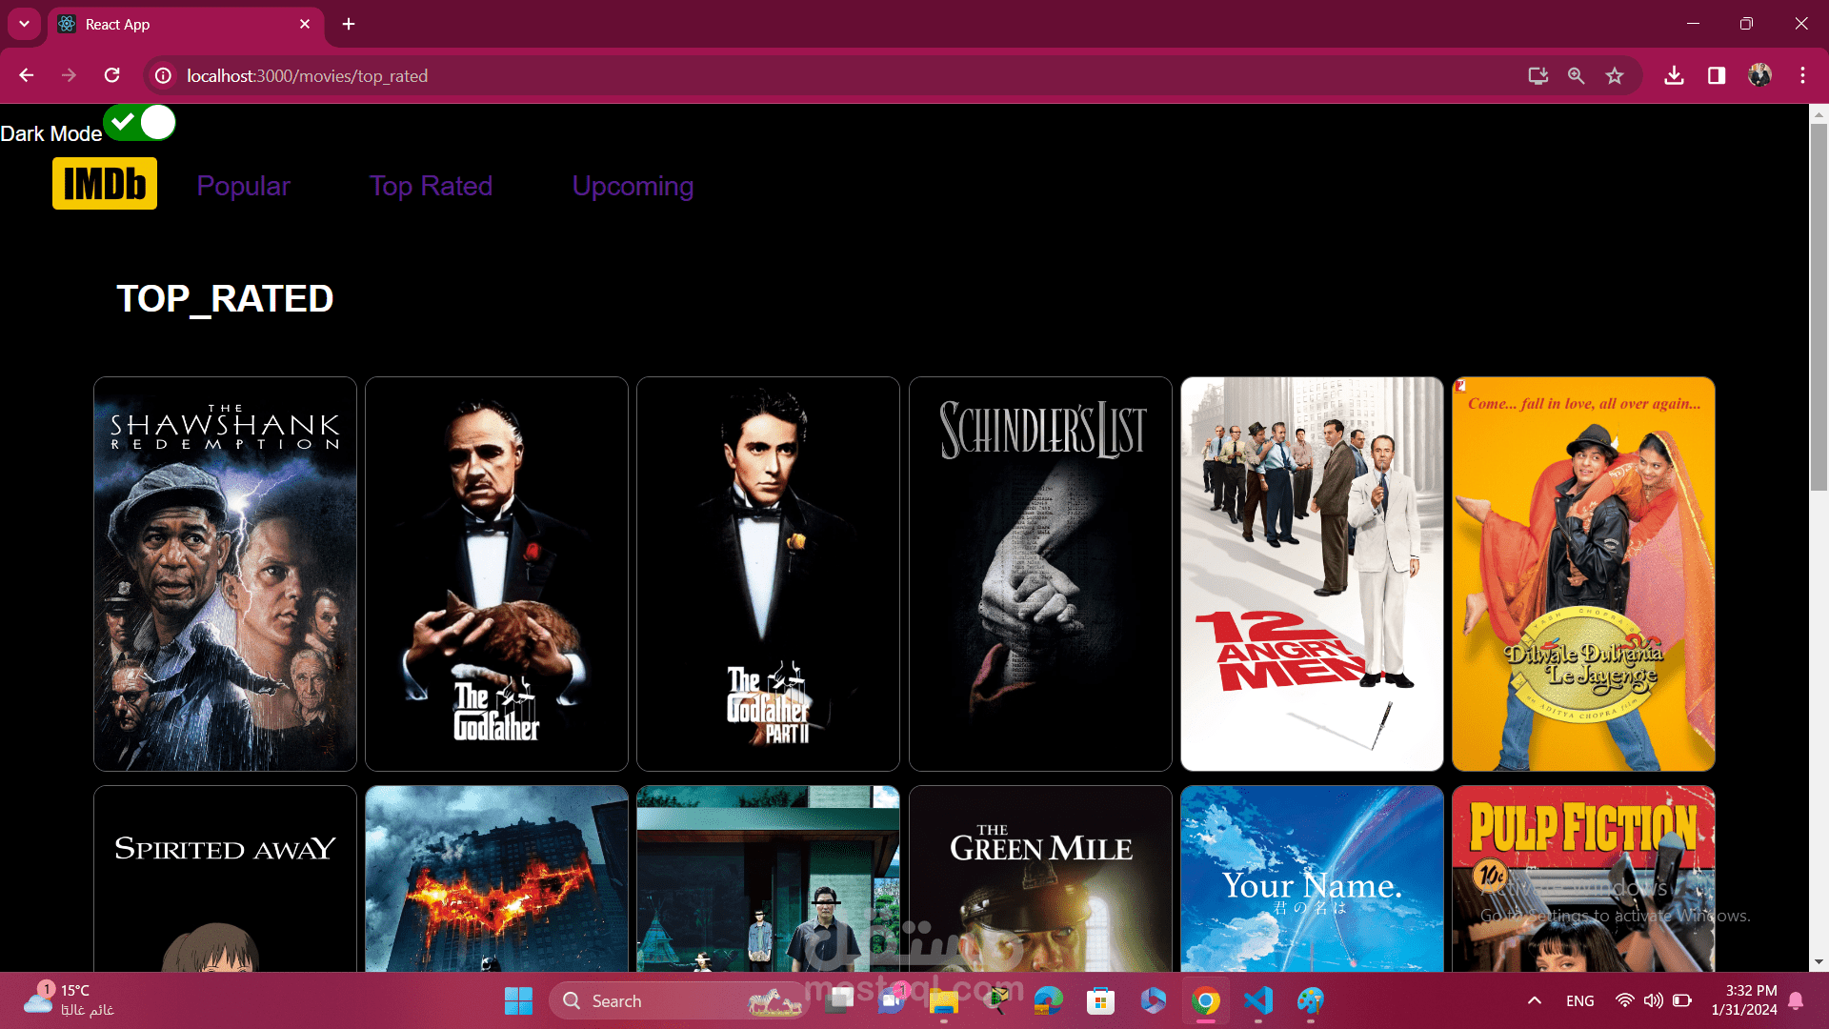Open the clock showing 3:32 PM

pos(1743,1000)
